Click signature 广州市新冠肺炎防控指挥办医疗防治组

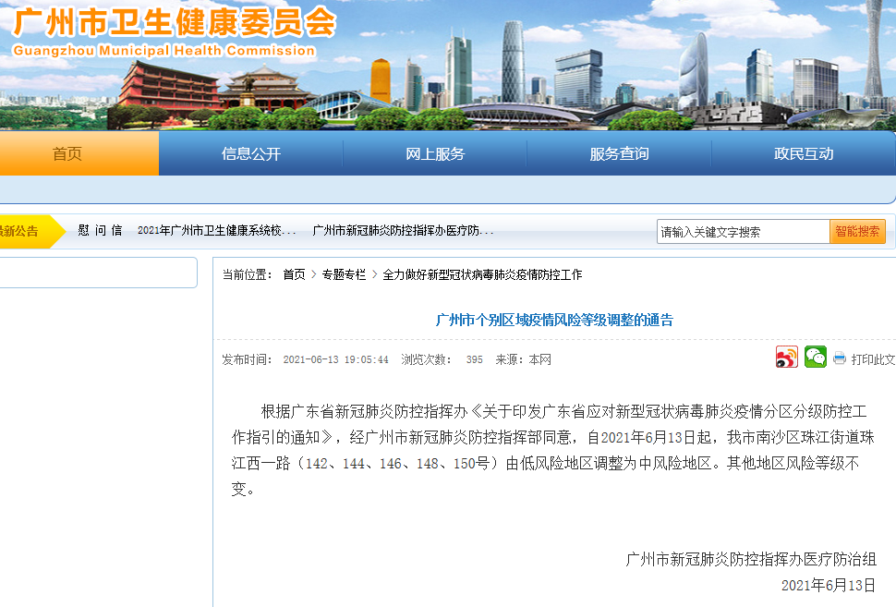coord(751,559)
